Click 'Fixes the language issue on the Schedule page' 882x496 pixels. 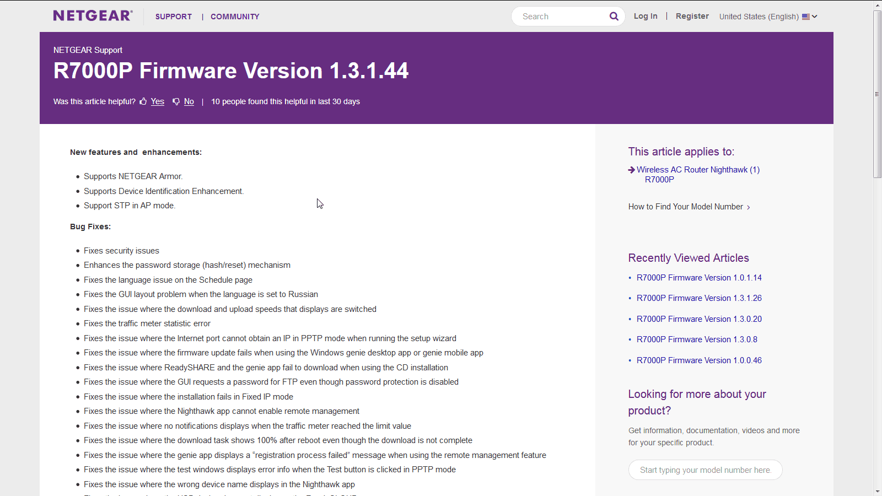click(x=168, y=280)
